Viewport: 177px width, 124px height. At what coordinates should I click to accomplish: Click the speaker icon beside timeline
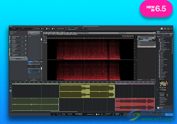click(11, 88)
